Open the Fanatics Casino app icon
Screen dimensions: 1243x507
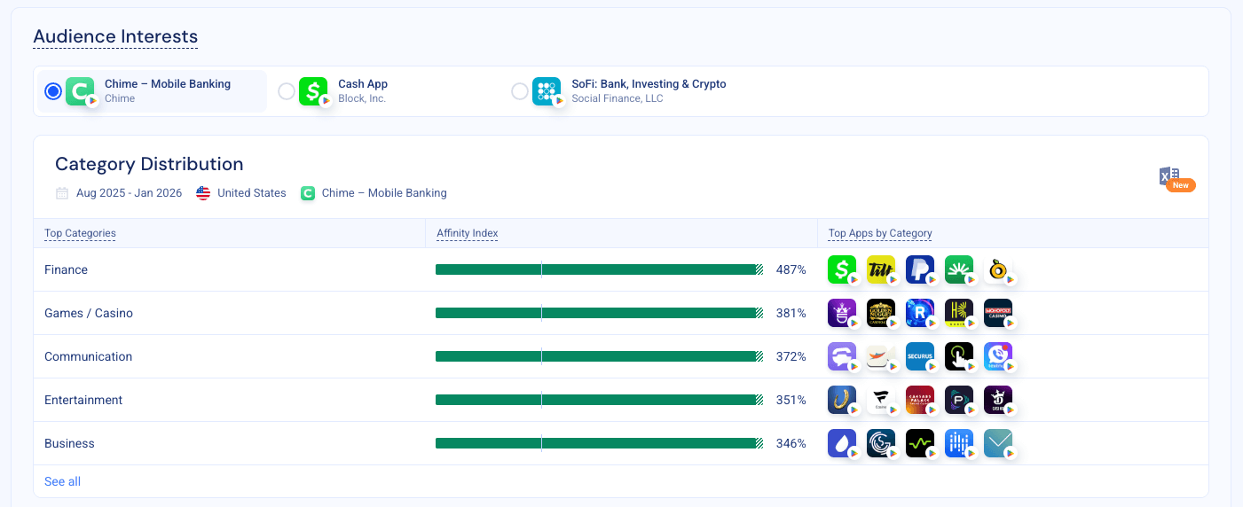(x=881, y=400)
